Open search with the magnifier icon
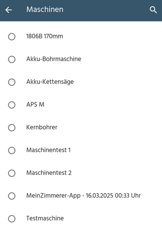This screenshot has height=237, width=162. 153,10
